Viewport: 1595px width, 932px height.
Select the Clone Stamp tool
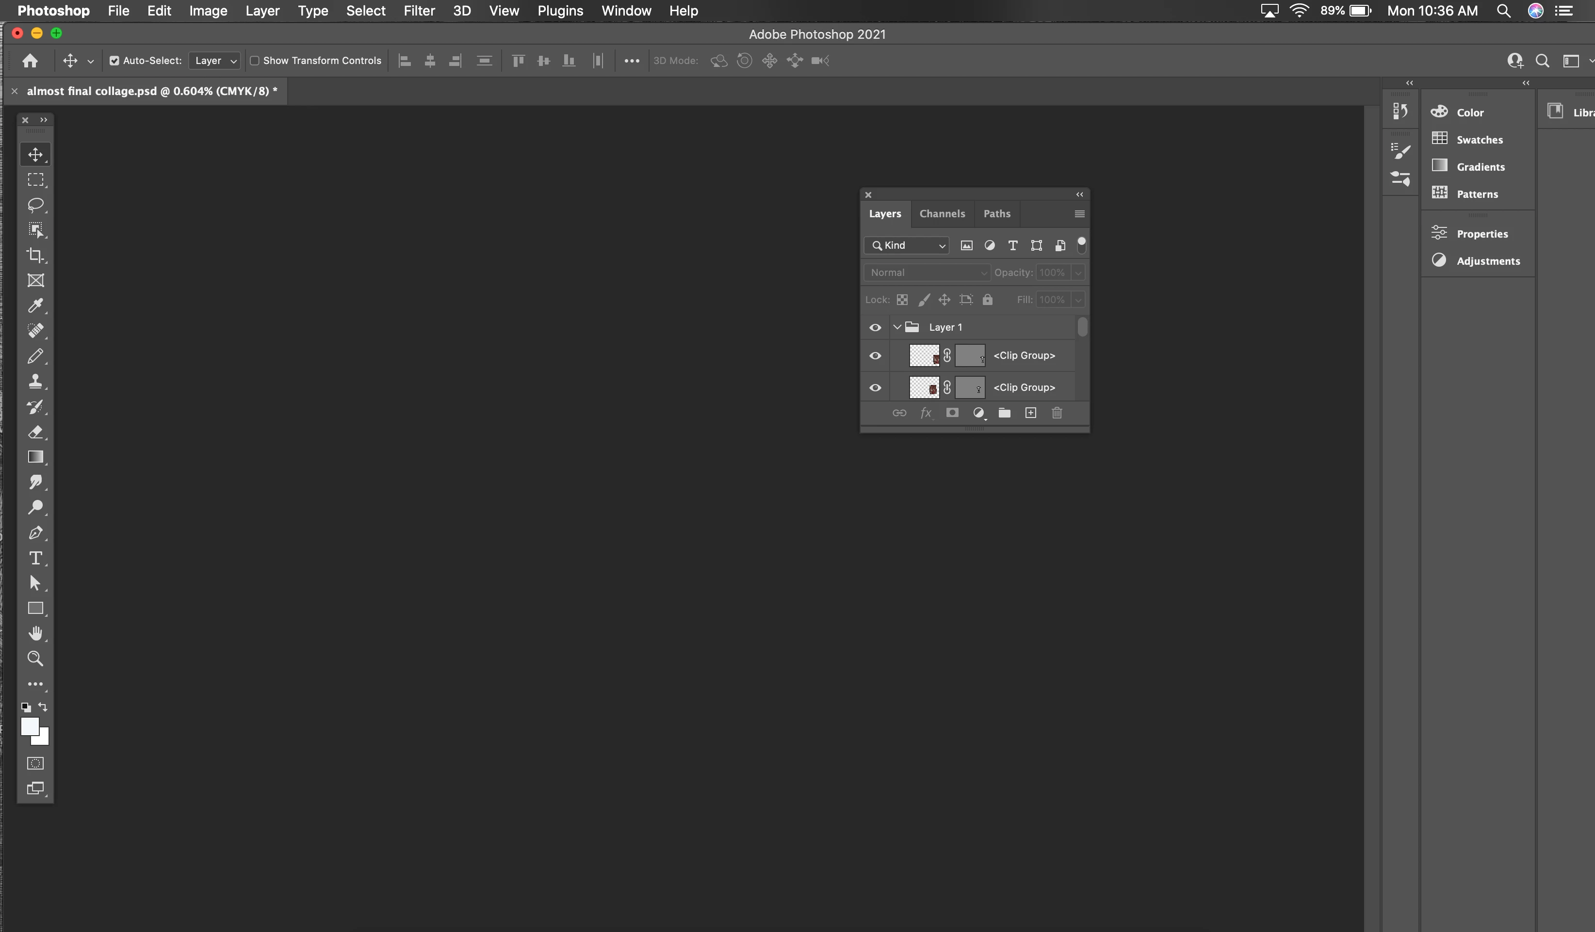coord(35,382)
